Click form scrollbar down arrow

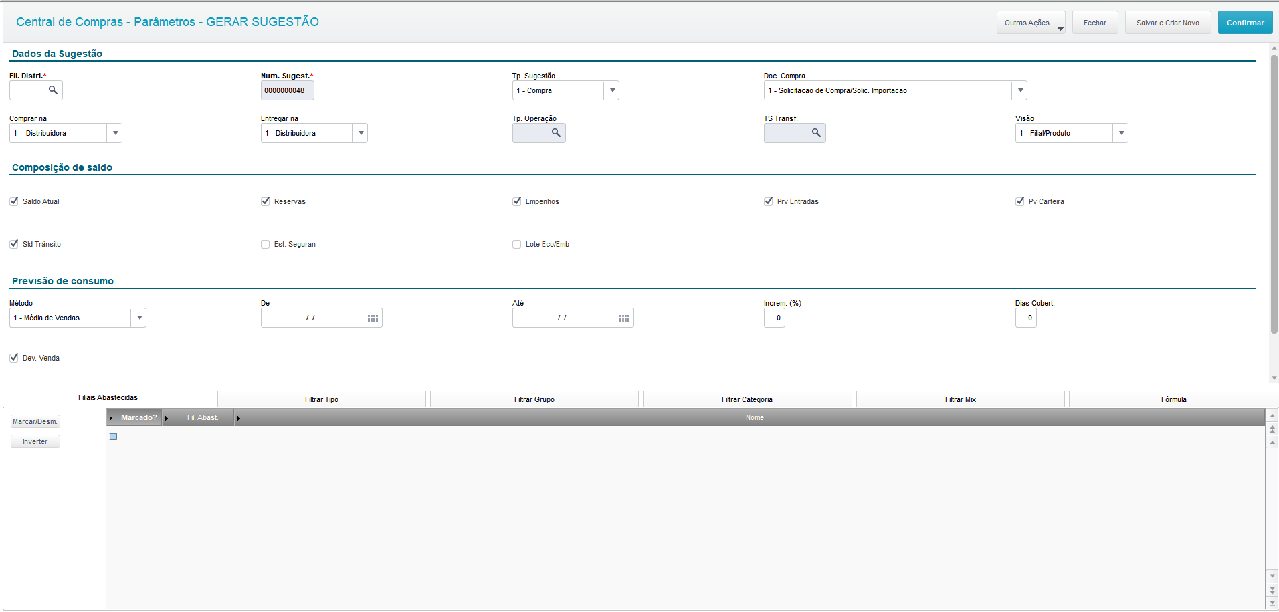tap(1274, 378)
